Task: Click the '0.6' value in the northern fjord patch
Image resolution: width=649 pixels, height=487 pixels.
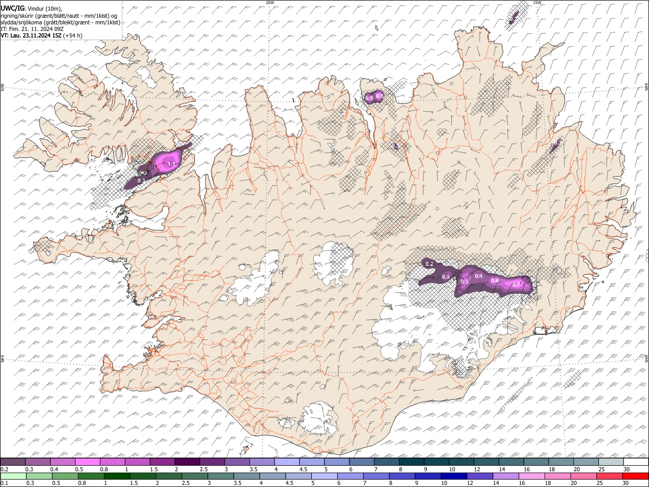Action: point(380,96)
